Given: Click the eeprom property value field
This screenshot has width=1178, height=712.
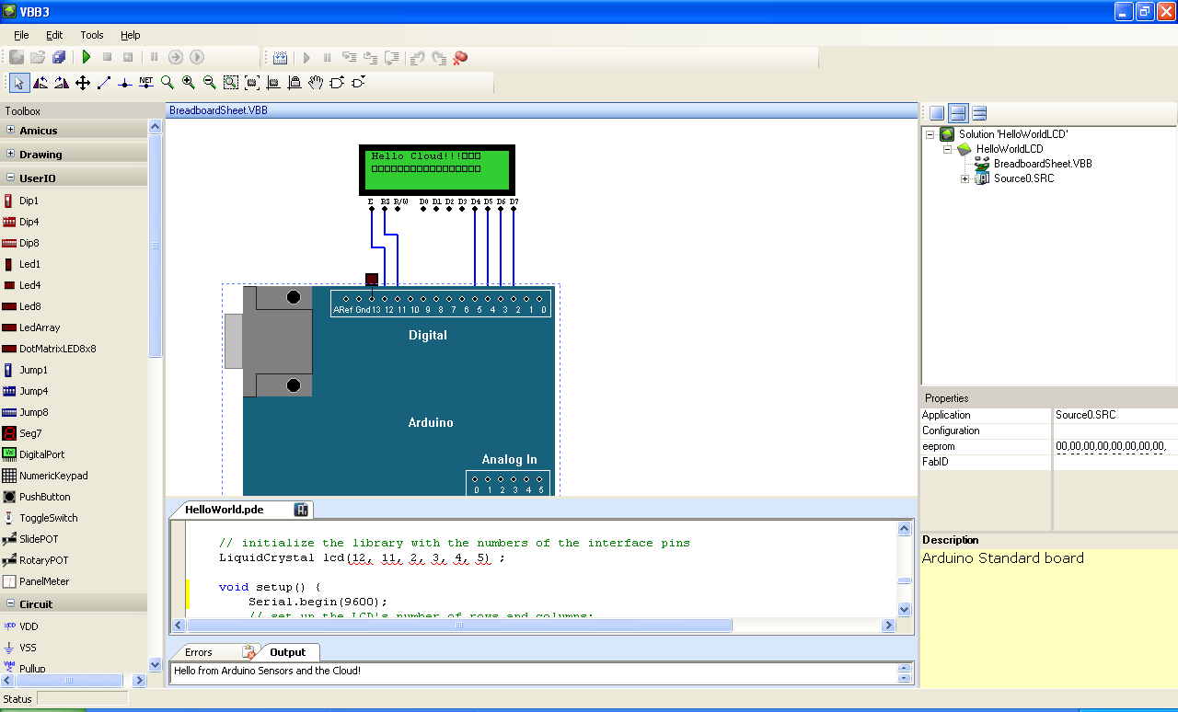Looking at the screenshot, I should pyautogui.click(x=1114, y=446).
